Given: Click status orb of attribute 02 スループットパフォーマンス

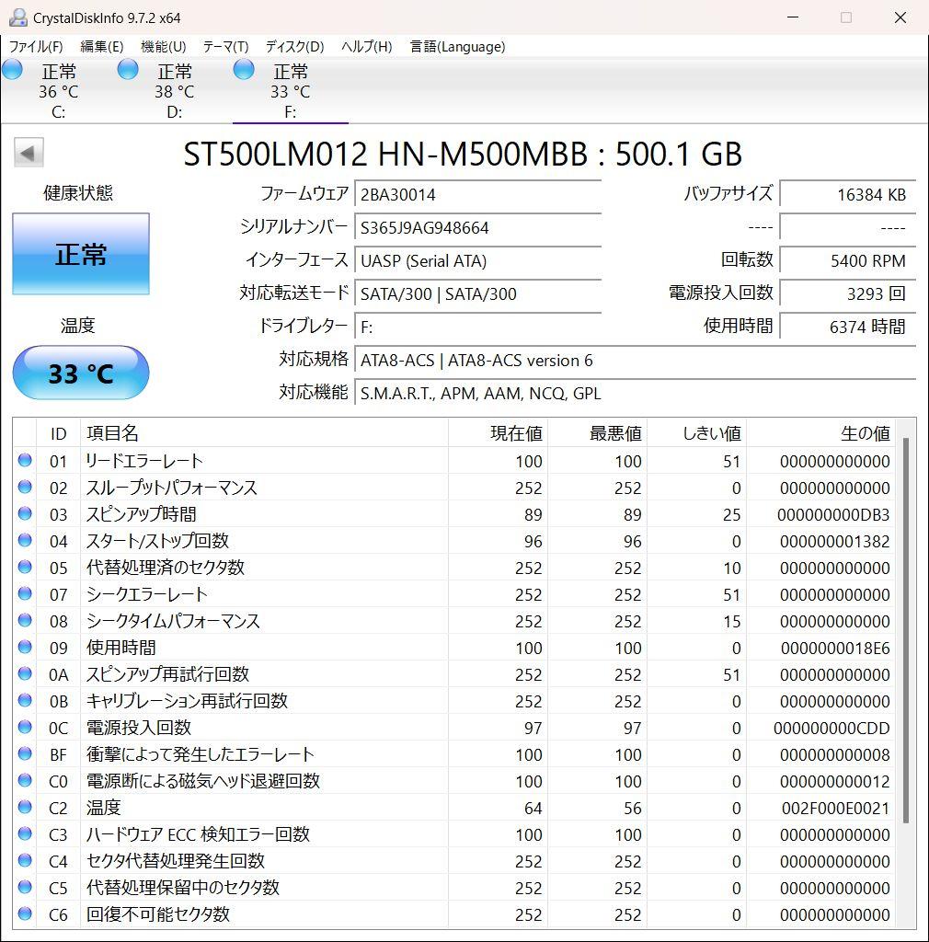Looking at the screenshot, I should 25,487.
